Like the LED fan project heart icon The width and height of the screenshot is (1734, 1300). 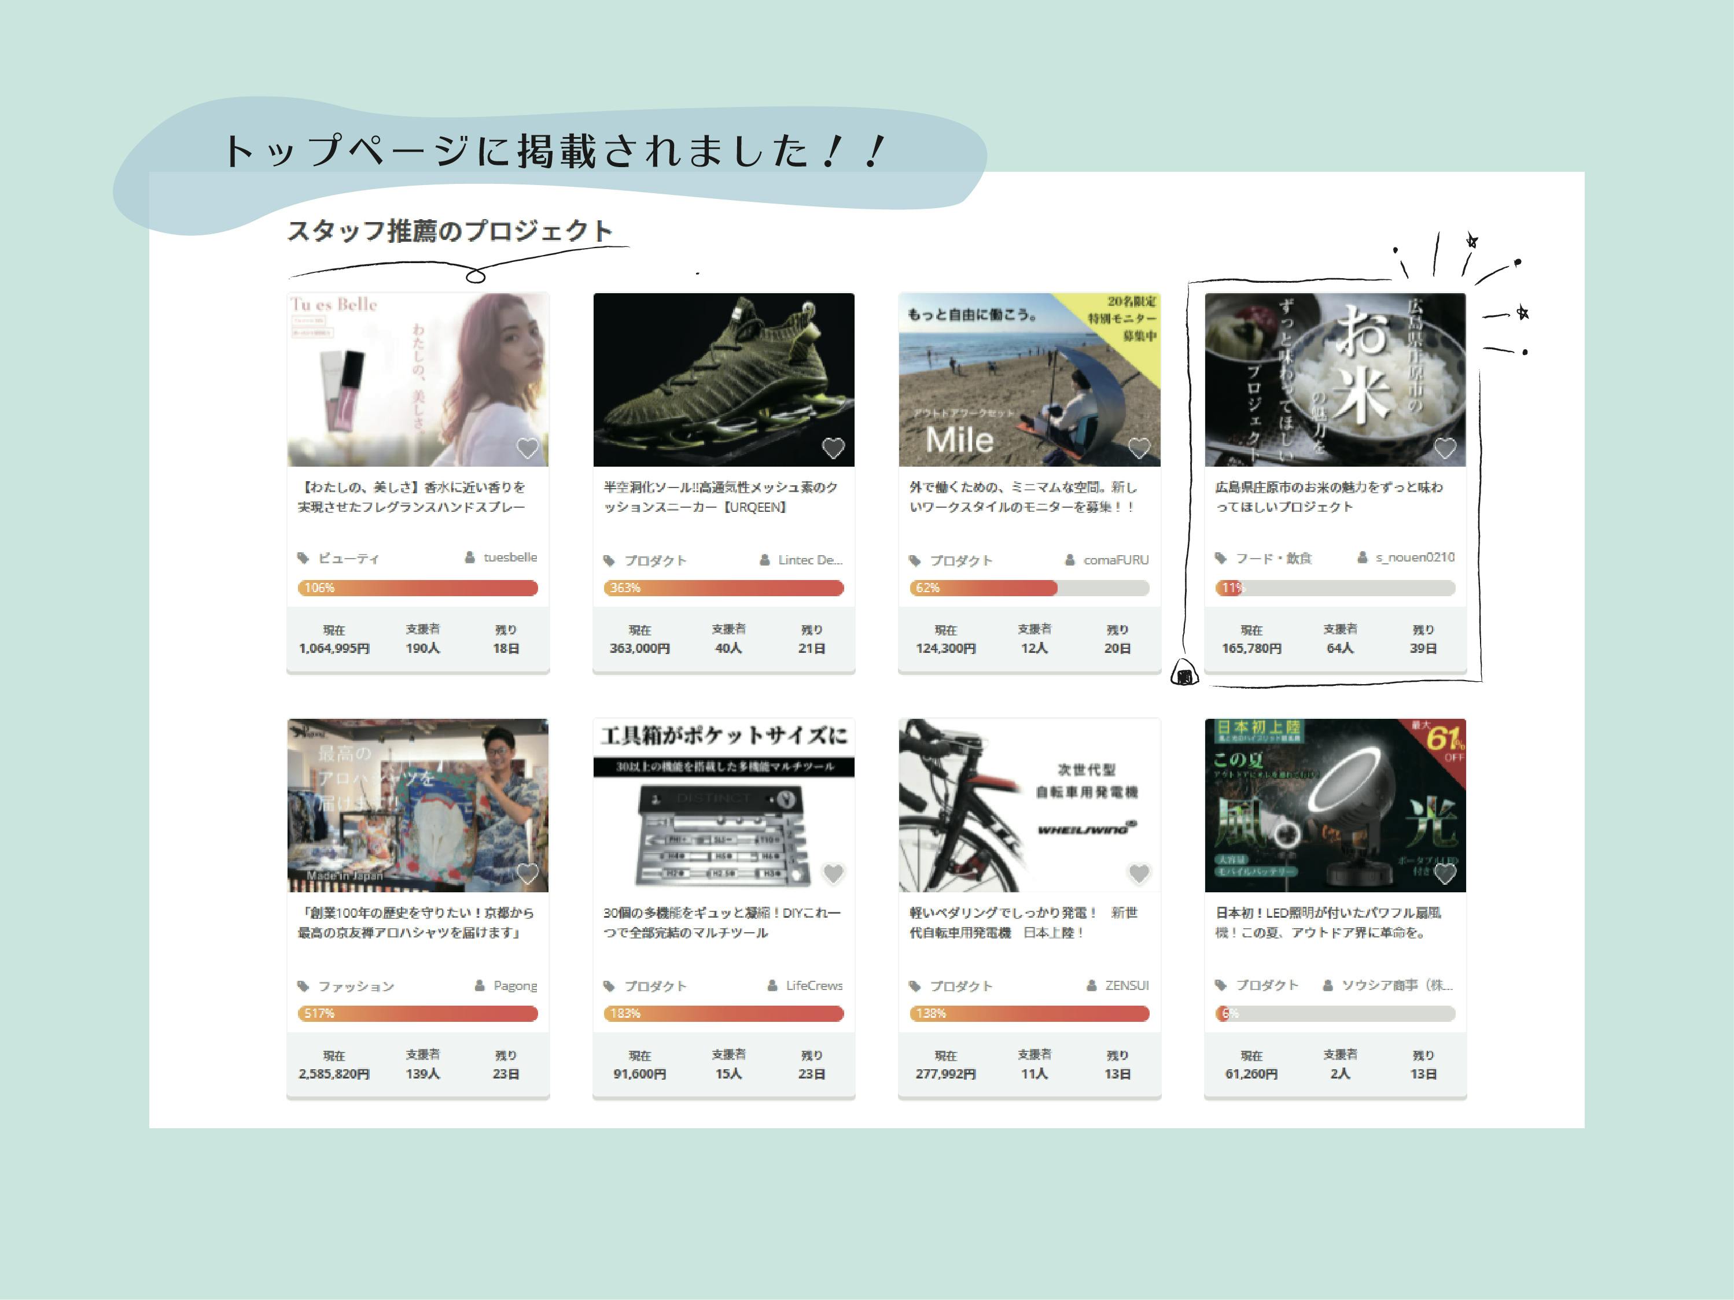click(1444, 873)
